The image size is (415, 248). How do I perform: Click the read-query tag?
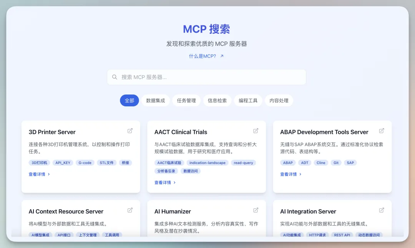click(243, 163)
